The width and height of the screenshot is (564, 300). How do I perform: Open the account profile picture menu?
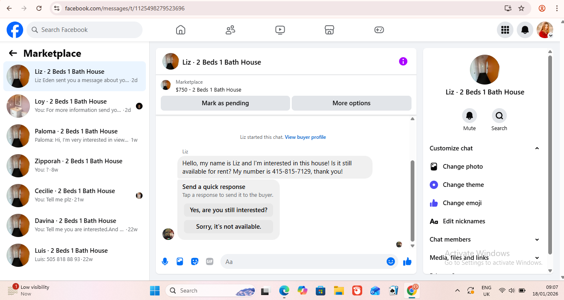click(545, 30)
